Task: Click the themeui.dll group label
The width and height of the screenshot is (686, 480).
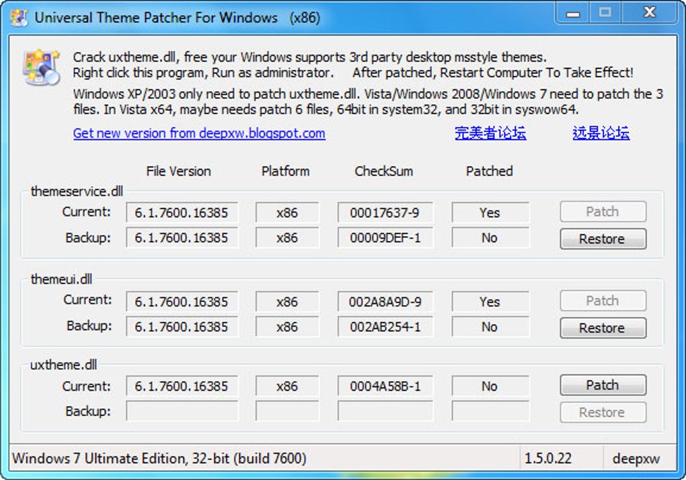Action: [x=61, y=279]
